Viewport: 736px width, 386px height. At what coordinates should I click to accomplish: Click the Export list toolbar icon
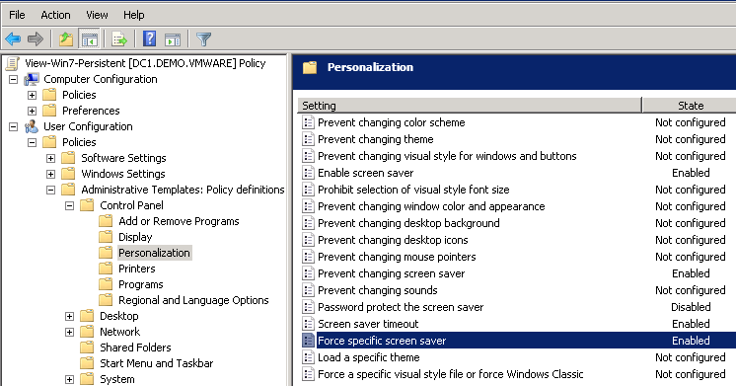(119, 39)
